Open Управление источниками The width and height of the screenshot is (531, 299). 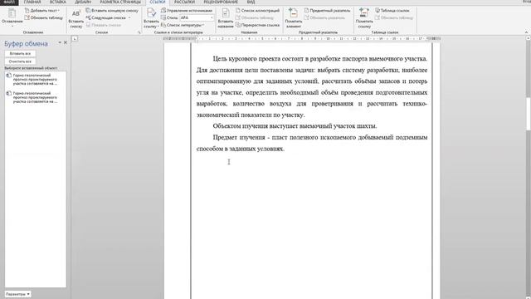point(186,11)
